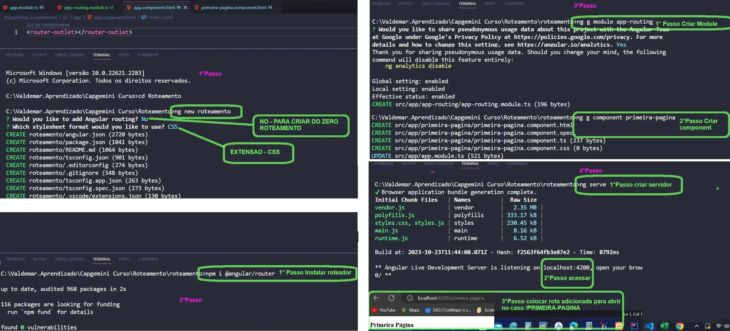
Task: Open Google Chrome from the taskbar
Action: (x=679, y=326)
